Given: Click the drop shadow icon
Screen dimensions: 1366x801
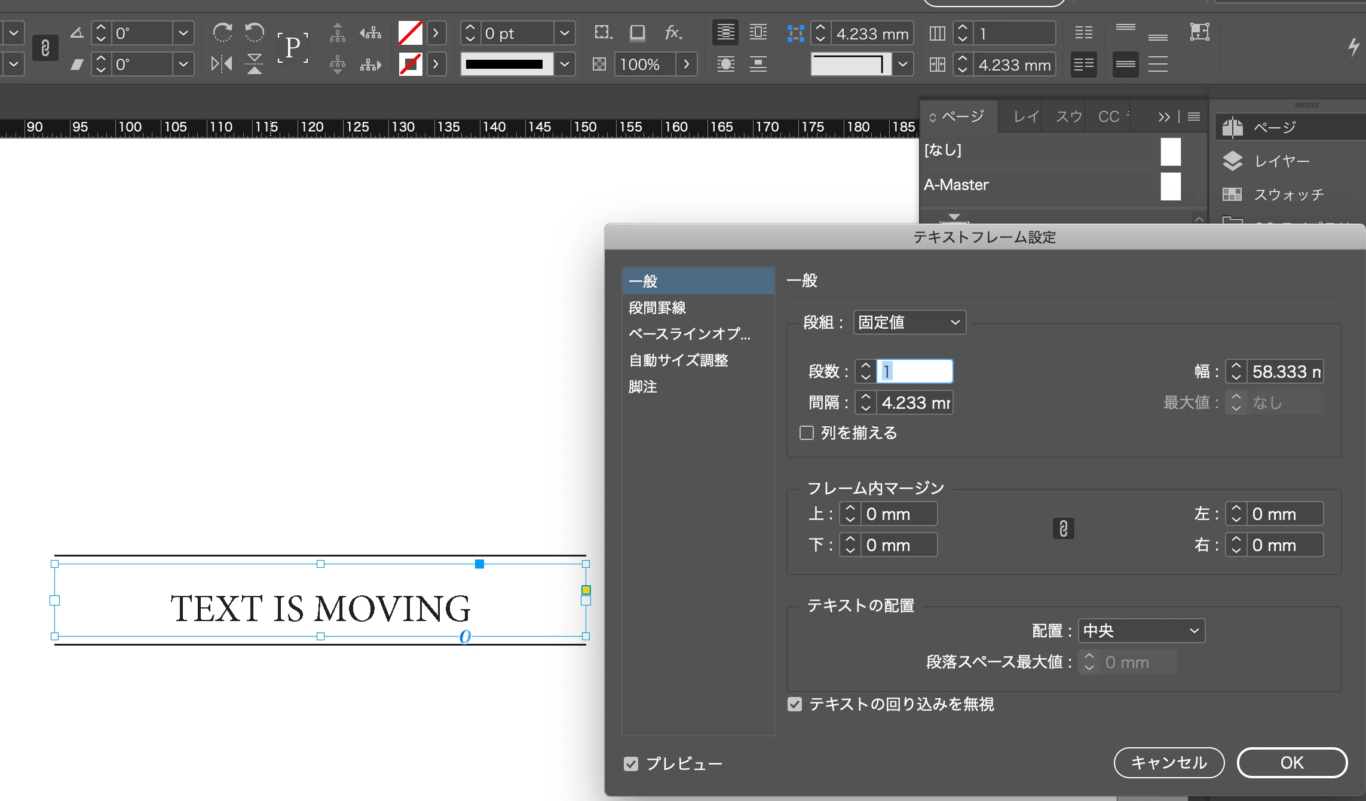Looking at the screenshot, I should tap(638, 32).
